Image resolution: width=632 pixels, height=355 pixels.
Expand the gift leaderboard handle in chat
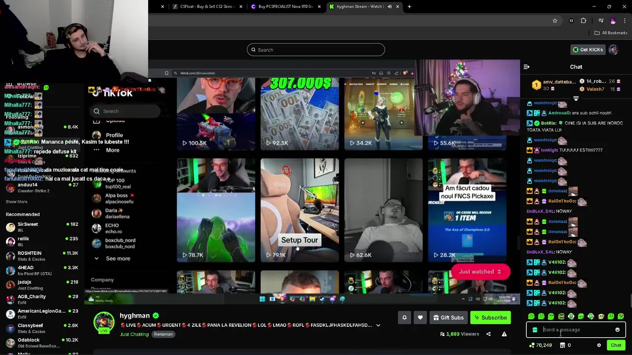pyautogui.click(x=576, y=99)
